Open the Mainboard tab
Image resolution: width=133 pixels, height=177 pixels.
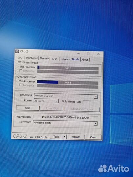[x=32, y=58]
